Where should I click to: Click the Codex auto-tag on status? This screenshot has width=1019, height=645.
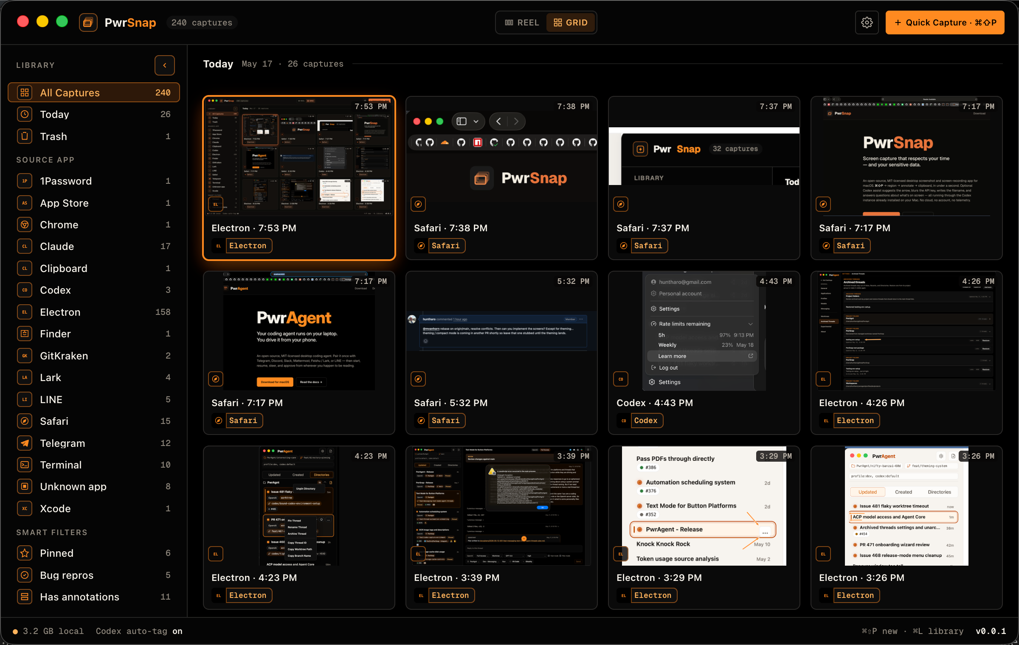pyautogui.click(x=139, y=631)
